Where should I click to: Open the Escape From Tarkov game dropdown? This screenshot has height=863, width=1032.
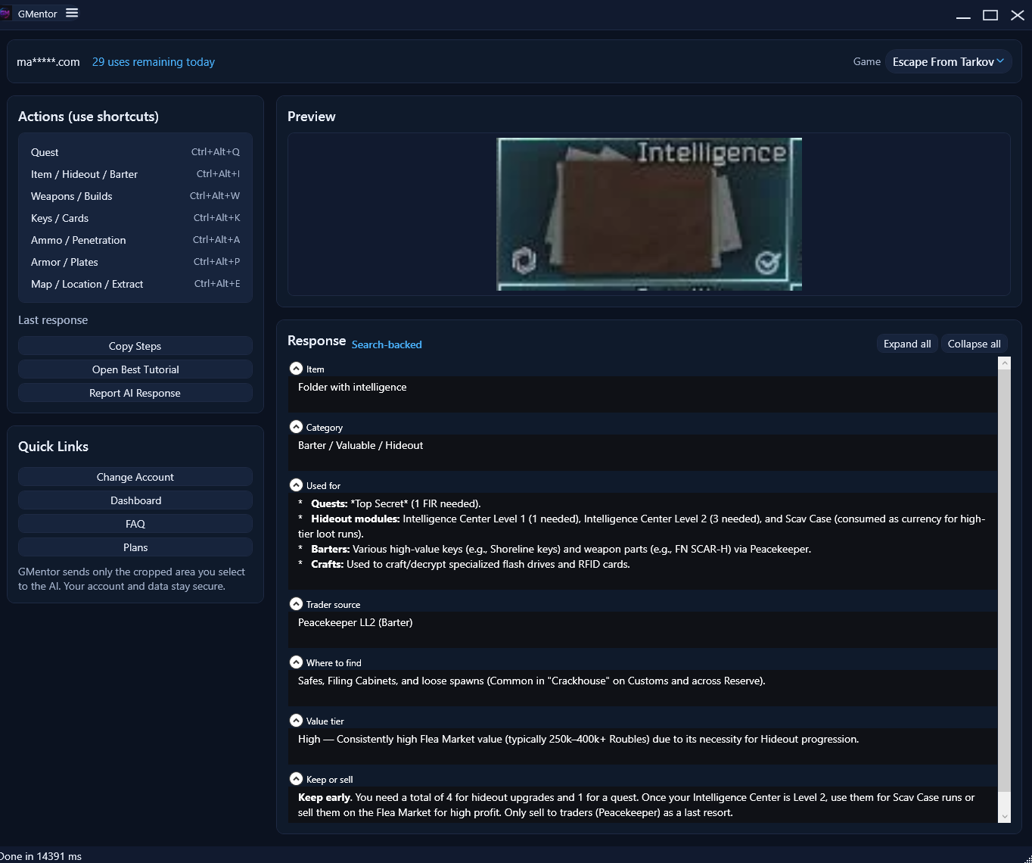(948, 61)
